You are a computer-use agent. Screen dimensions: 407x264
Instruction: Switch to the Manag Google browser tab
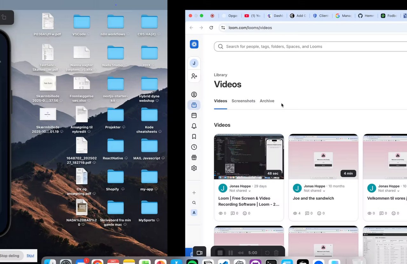click(343, 16)
